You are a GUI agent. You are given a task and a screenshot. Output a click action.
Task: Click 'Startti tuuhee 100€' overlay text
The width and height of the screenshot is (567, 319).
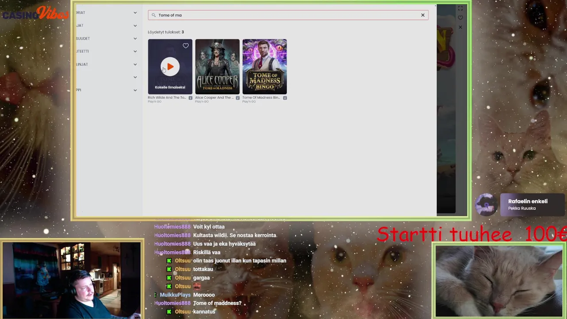click(471, 234)
